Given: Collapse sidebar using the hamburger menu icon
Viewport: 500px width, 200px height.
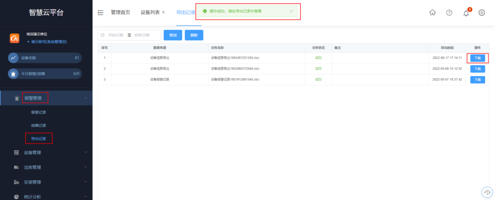Looking at the screenshot, I should click(x=101, y=13).
